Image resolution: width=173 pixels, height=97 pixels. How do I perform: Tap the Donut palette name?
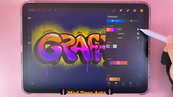point(108,75)
